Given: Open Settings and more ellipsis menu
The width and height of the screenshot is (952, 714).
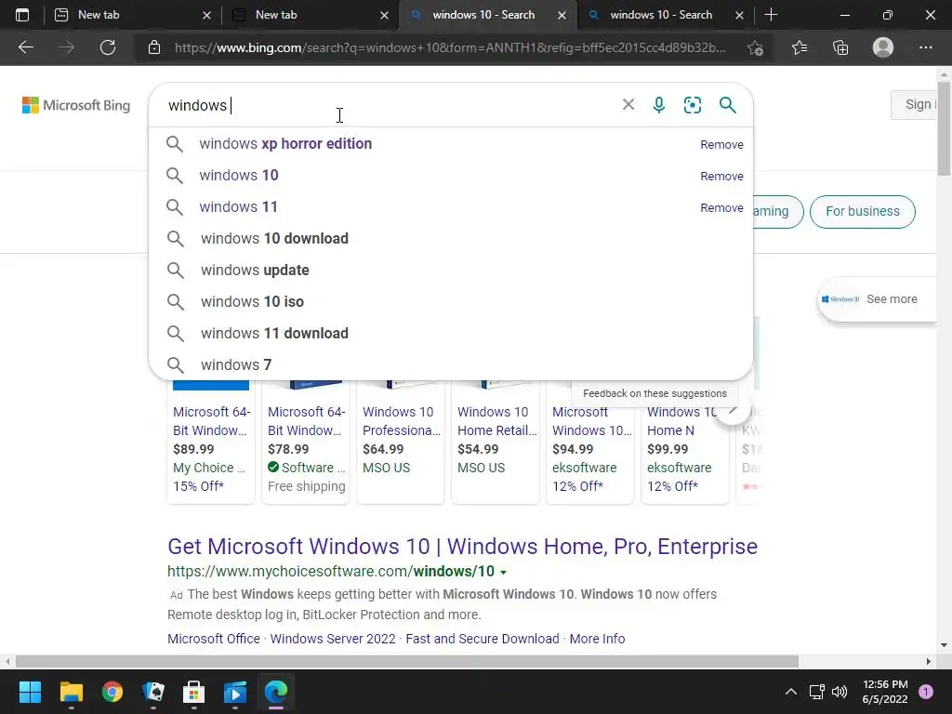Looking at the screenshot, I should pos(925,47).
